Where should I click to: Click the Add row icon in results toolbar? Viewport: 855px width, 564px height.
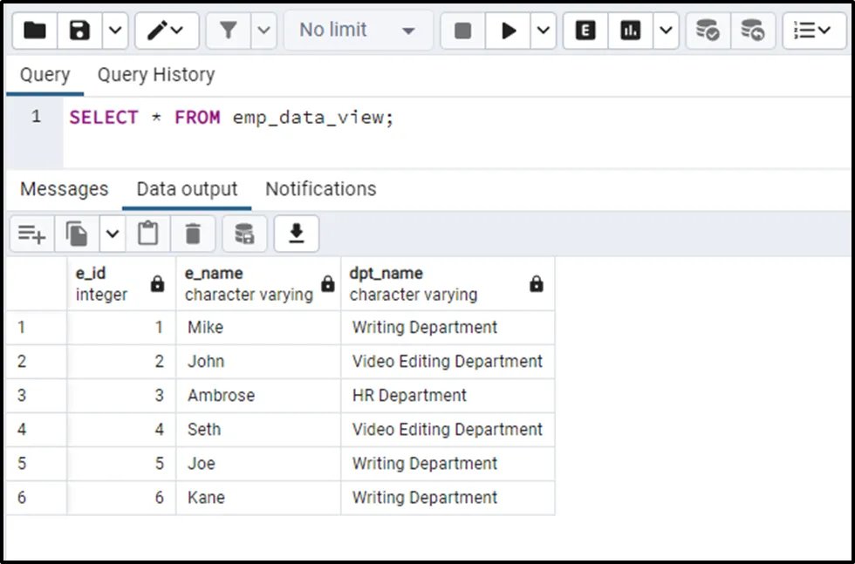pyautogui.click(x=32, y=234)
